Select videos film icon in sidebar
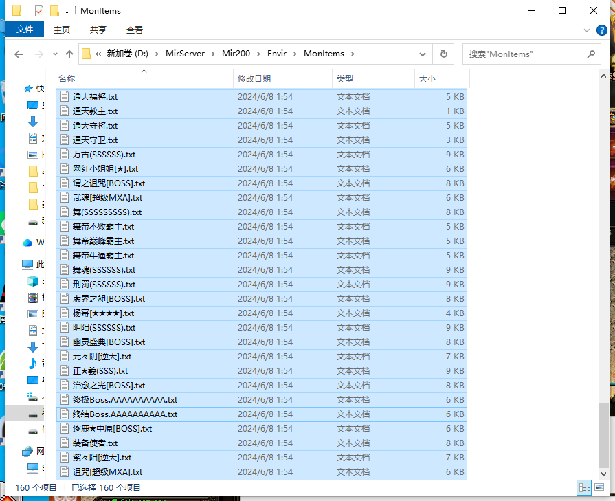The height and width of the screenshot is (501, 615). [33, 298]
